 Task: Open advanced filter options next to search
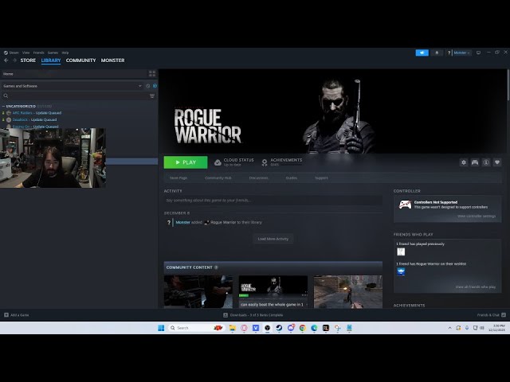[152, 95]
